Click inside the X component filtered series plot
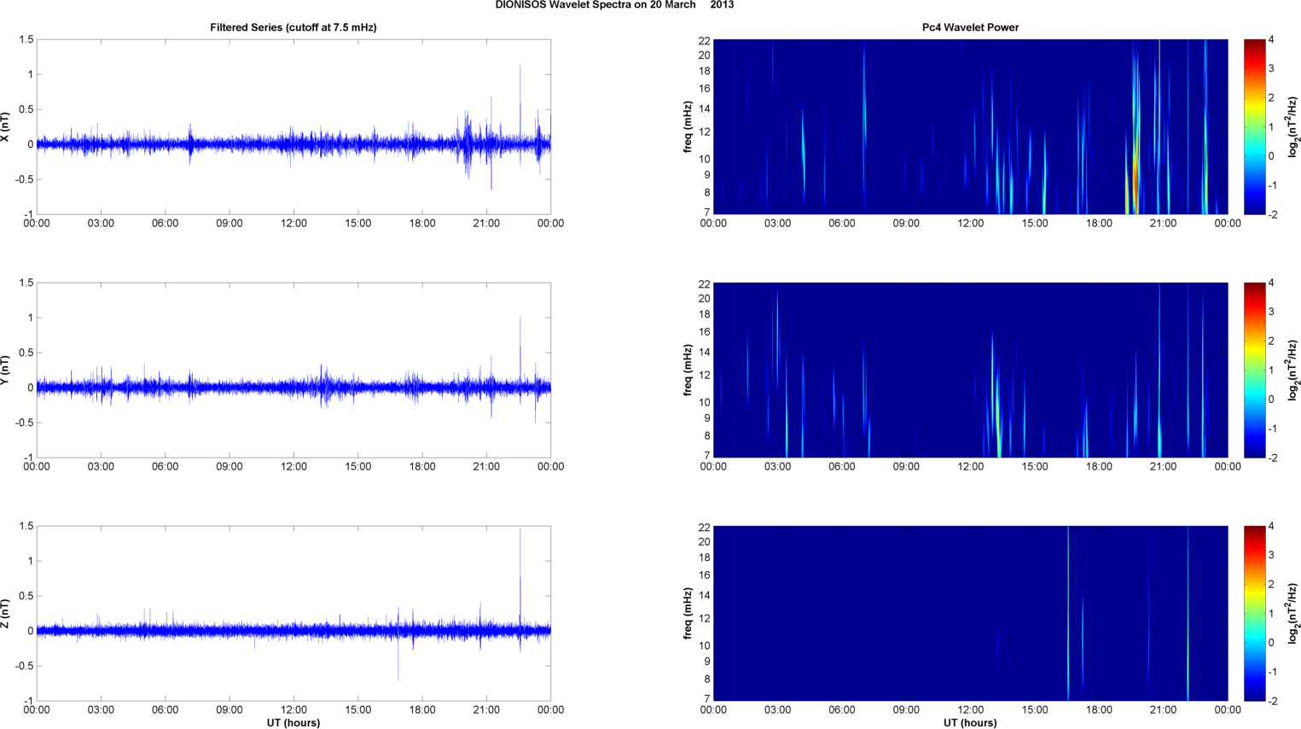1301x729 pixels. pos(293,127)
